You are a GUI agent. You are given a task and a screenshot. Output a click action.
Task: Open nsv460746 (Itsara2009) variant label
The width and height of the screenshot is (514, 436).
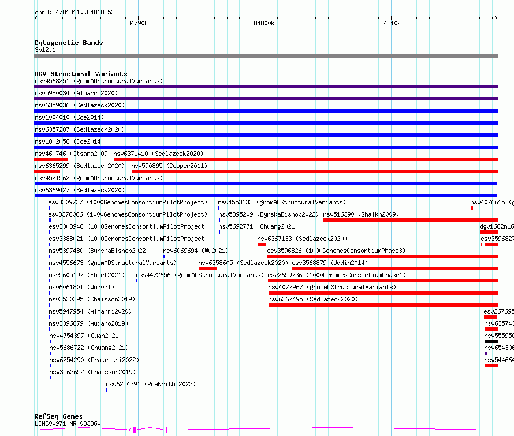click(x=73, y=154)
